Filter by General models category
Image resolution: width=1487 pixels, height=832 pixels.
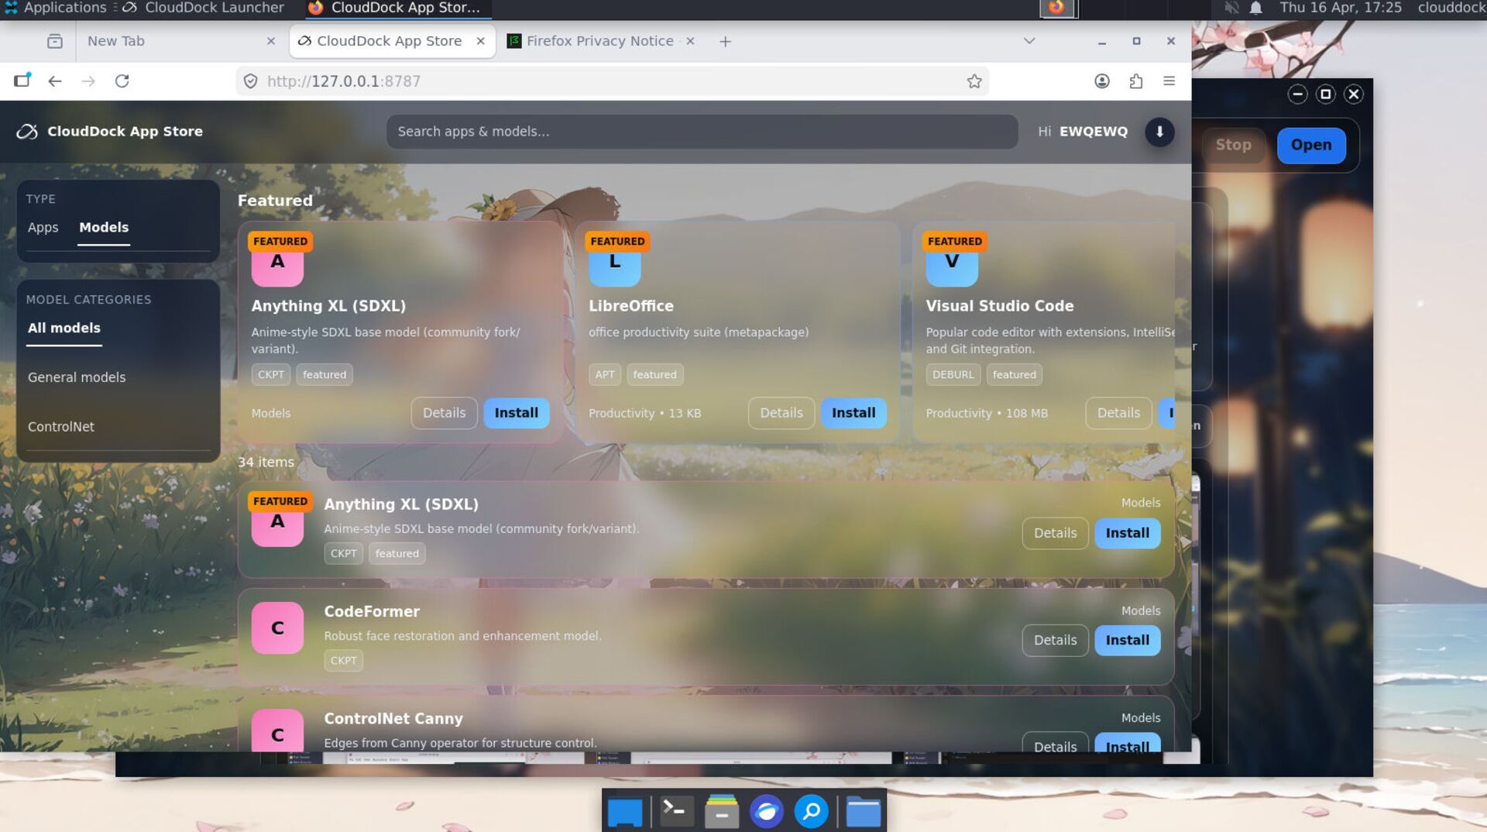(x=77, y=377)
